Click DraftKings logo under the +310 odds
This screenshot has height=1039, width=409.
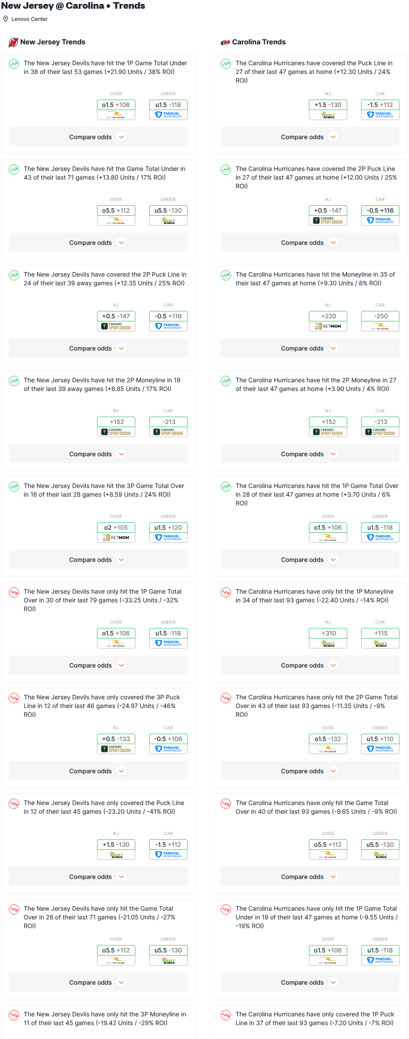(x=328, y=643)
